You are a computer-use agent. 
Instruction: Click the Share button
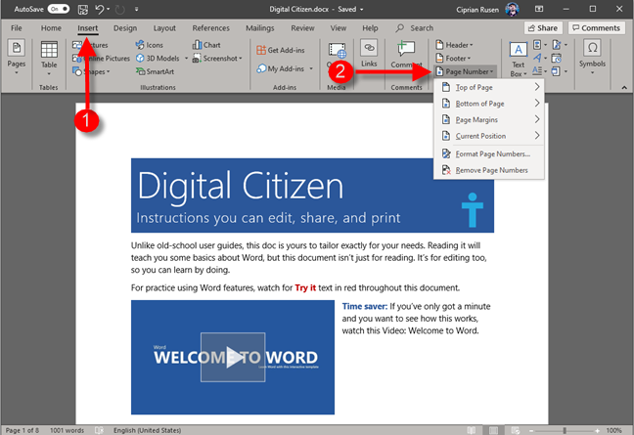[543, 28]
